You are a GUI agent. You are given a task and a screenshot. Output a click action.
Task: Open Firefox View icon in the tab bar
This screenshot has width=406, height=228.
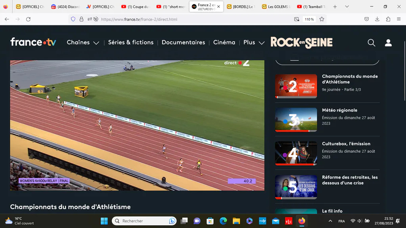pos(6,7)
